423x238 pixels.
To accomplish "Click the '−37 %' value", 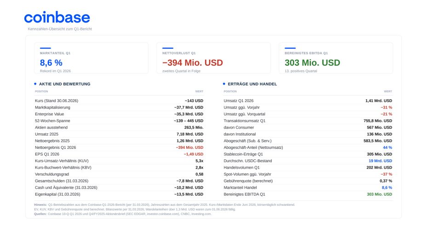I will point(386,175).
